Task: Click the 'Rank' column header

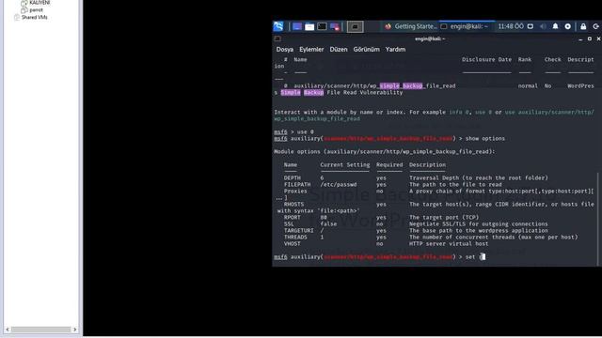Action: pyautogui.click(x=525, y=59)
